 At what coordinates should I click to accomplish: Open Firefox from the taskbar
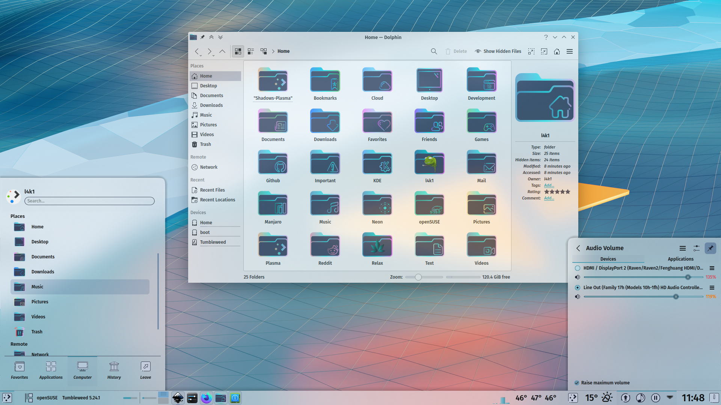pyautogui.click(x=206, y=398)
